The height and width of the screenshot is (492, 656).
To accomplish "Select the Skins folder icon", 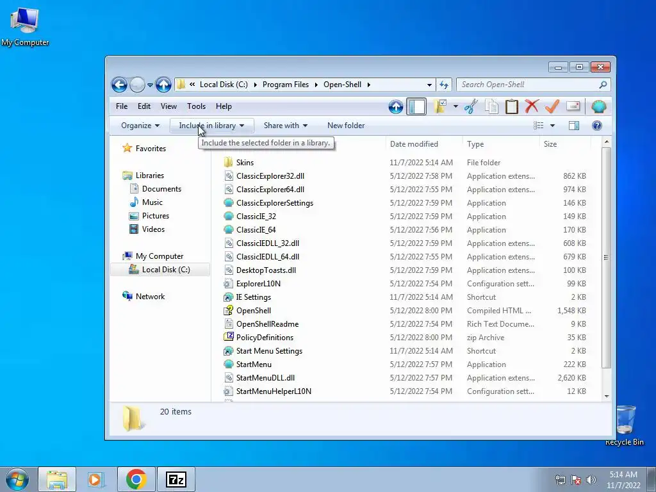I will [x=228, y=162].
